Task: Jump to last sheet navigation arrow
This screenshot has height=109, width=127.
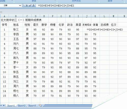Action: coord(4,105)
